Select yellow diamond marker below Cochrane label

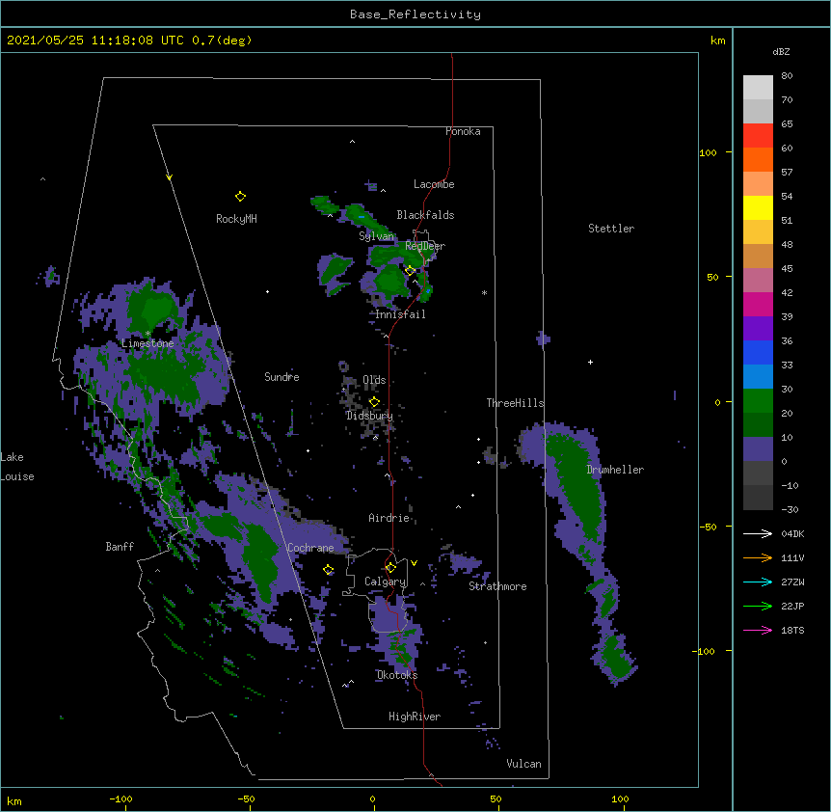[328, 570]
